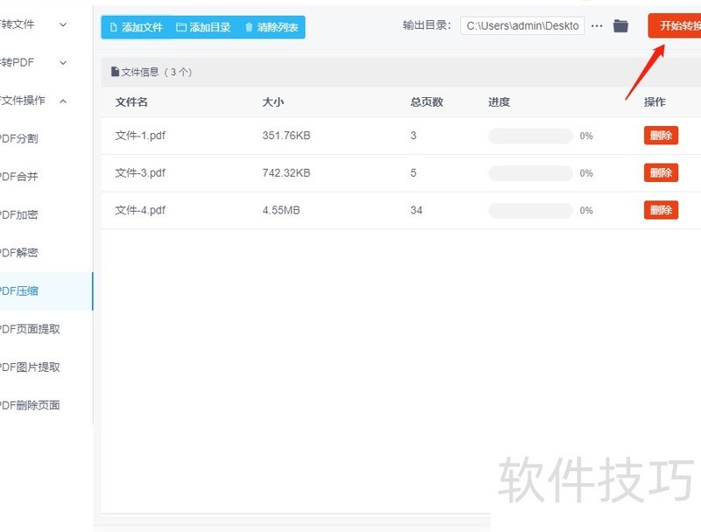Open PDF split (PDF分割) menu item
The image size is (701, 532).
[x=19, y=138]
